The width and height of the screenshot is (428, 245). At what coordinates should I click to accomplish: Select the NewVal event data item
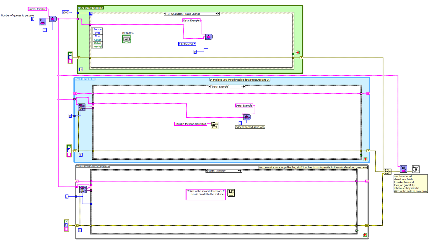[x=97, y=47]
